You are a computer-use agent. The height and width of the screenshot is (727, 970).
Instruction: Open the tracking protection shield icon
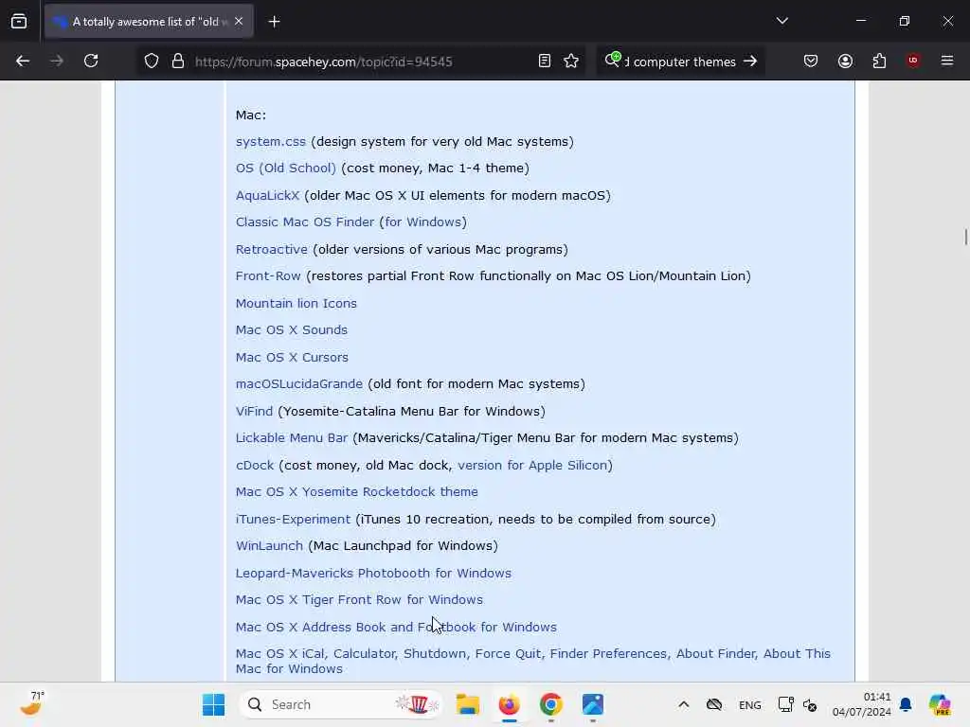(152, 61)
